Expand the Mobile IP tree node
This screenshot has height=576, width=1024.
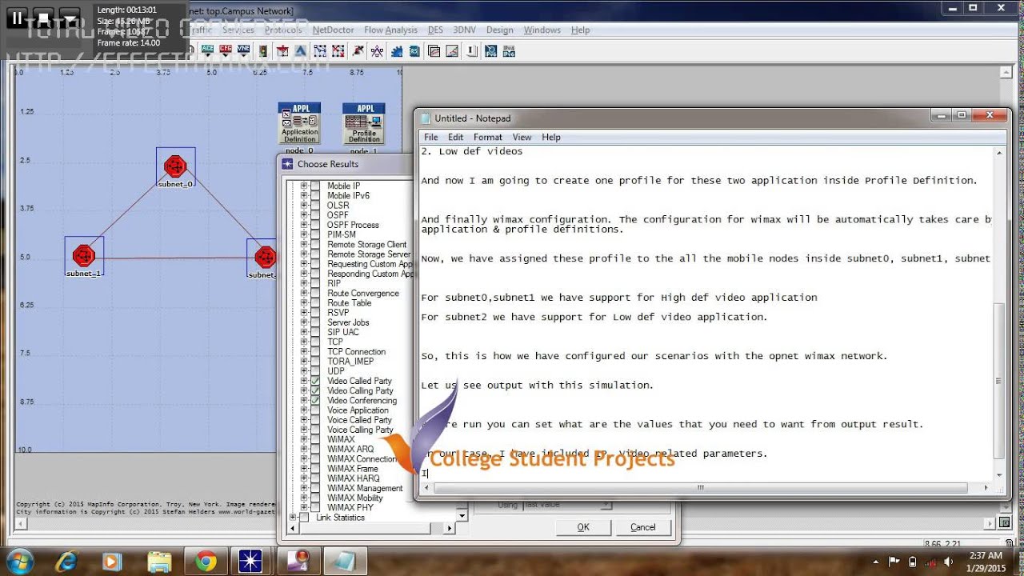(304, 186)
